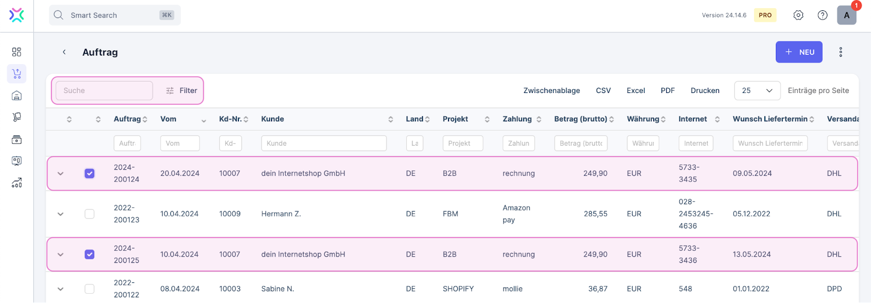Select the shopping cart sales icon

[16, 73]
